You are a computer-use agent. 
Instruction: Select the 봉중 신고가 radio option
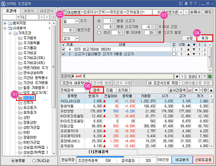pyautogui.click(x=99, y=21)
